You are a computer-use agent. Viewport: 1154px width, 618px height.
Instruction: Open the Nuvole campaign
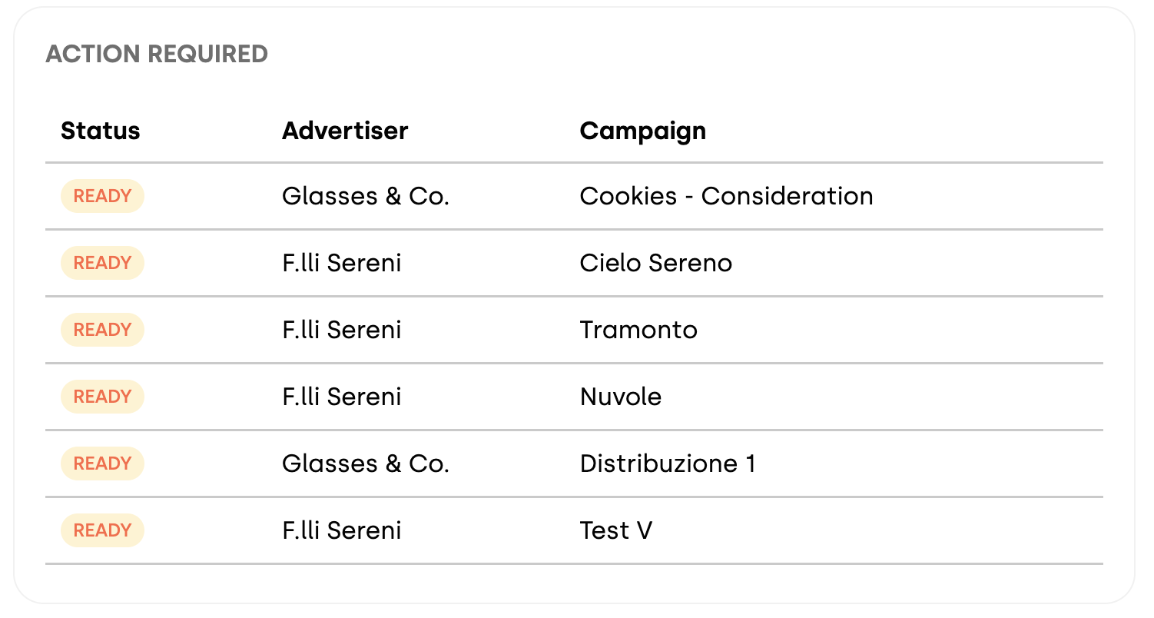pos(621,397)
